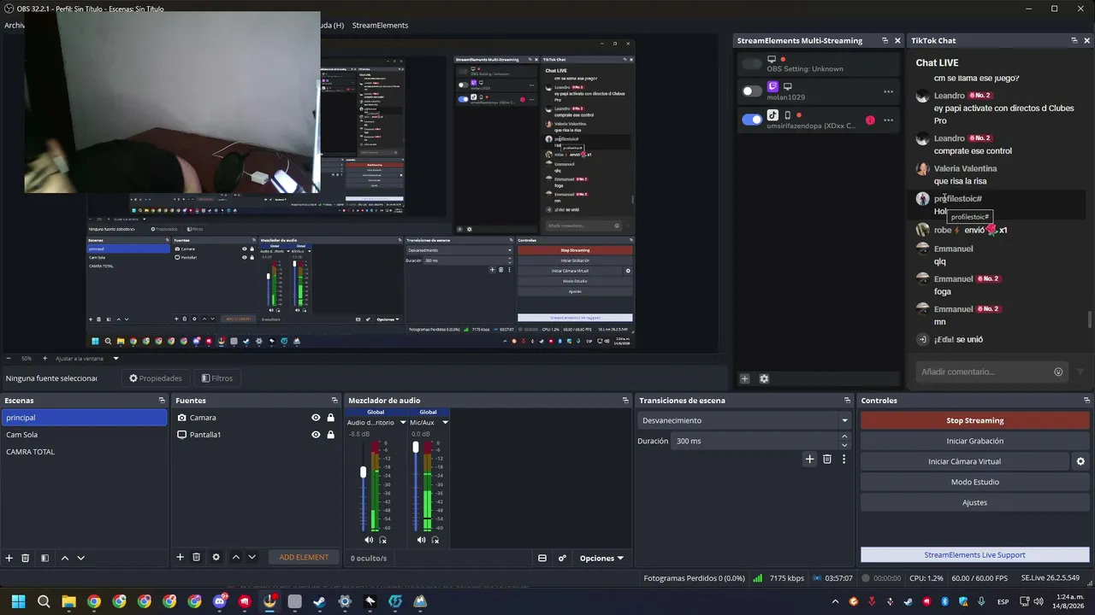Remove the selected source with trash icon
Screen dimensions: 1095x615
[197, 557]
